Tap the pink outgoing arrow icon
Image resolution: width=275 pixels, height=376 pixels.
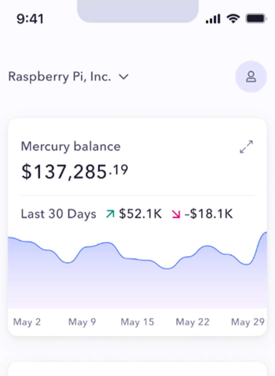[x=176, y=214]
